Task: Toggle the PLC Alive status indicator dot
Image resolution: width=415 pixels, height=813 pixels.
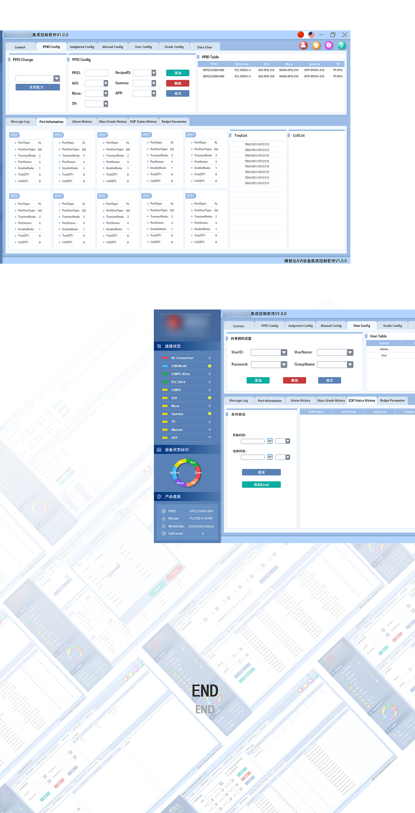Action: click(x=210, y=382)
